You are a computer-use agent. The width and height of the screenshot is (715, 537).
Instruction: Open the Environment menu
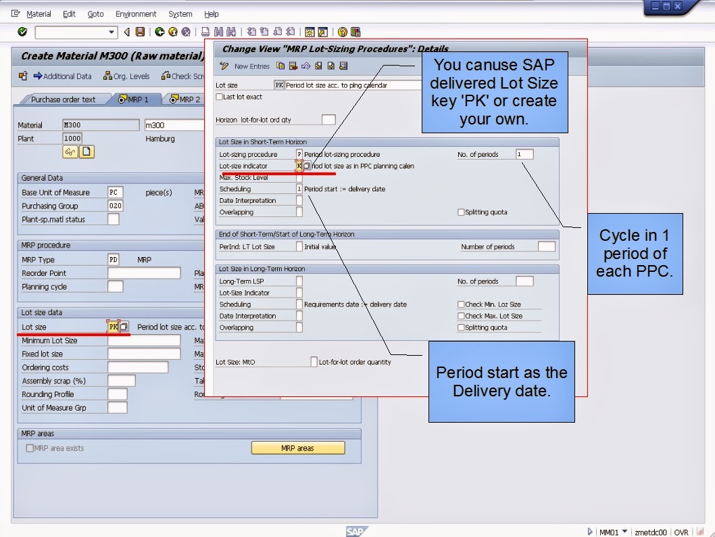[x=136, y=14]
